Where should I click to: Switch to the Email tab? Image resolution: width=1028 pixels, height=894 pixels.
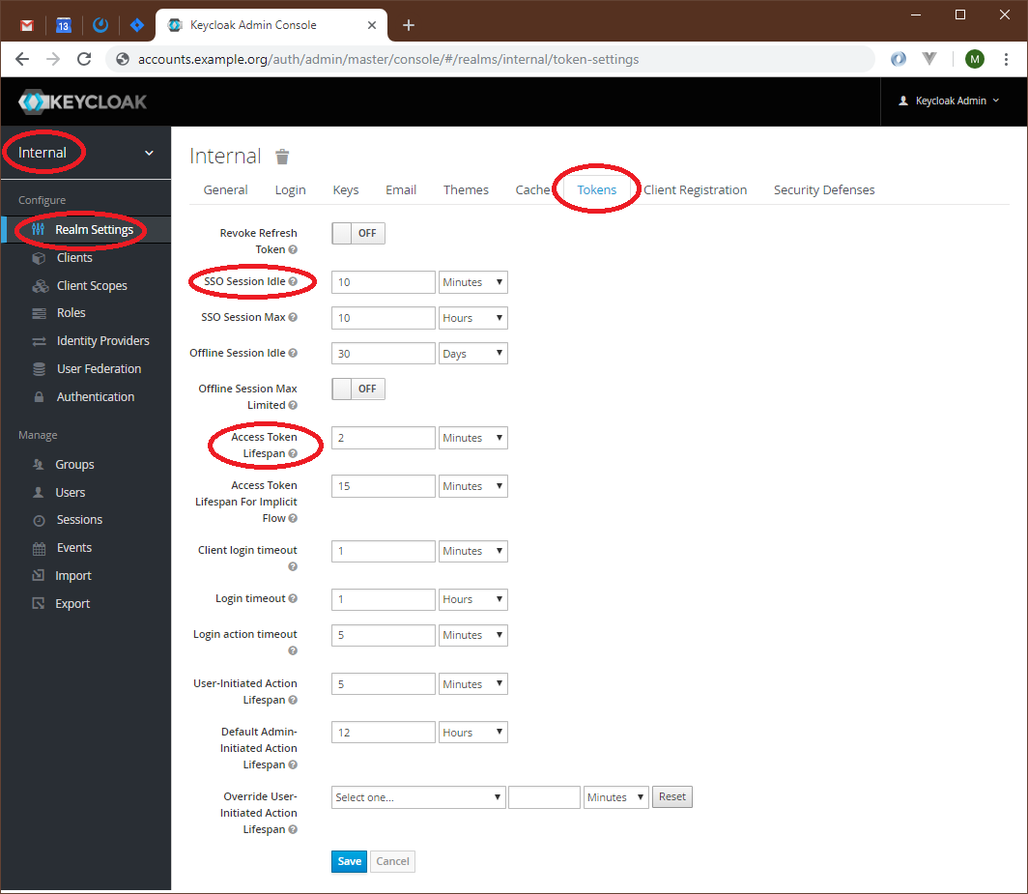(x=401, y=189)
